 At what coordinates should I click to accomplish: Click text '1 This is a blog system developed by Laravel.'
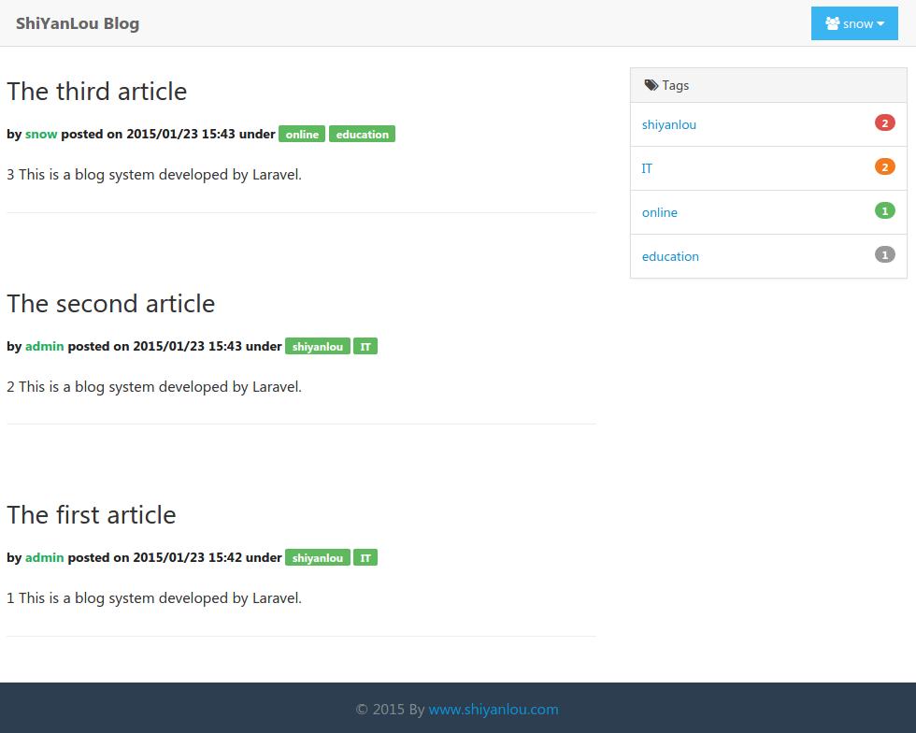pos(154,598)
